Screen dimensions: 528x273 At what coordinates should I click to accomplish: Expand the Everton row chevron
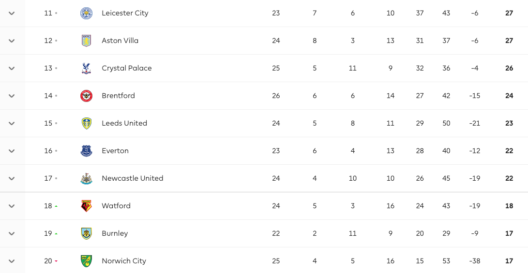[x=12, y=151]
